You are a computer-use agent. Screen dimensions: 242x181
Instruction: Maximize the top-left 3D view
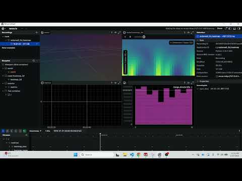click(x=119, y=33)
